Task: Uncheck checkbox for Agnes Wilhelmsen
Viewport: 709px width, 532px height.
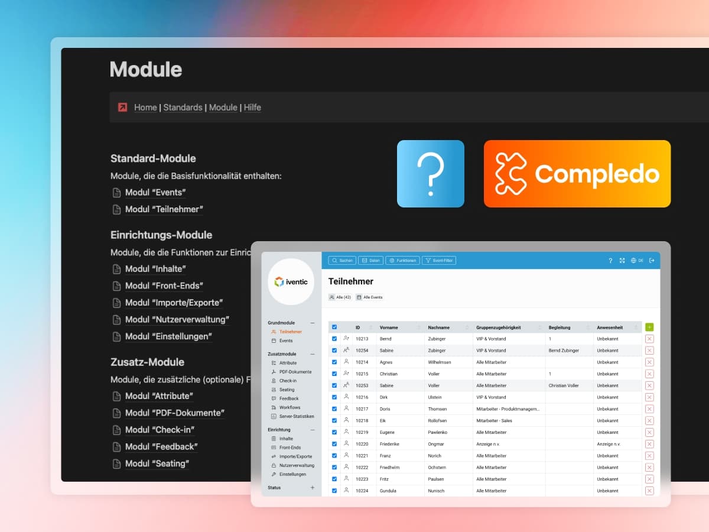Action: pyautogui.click(x=334, y=362)
